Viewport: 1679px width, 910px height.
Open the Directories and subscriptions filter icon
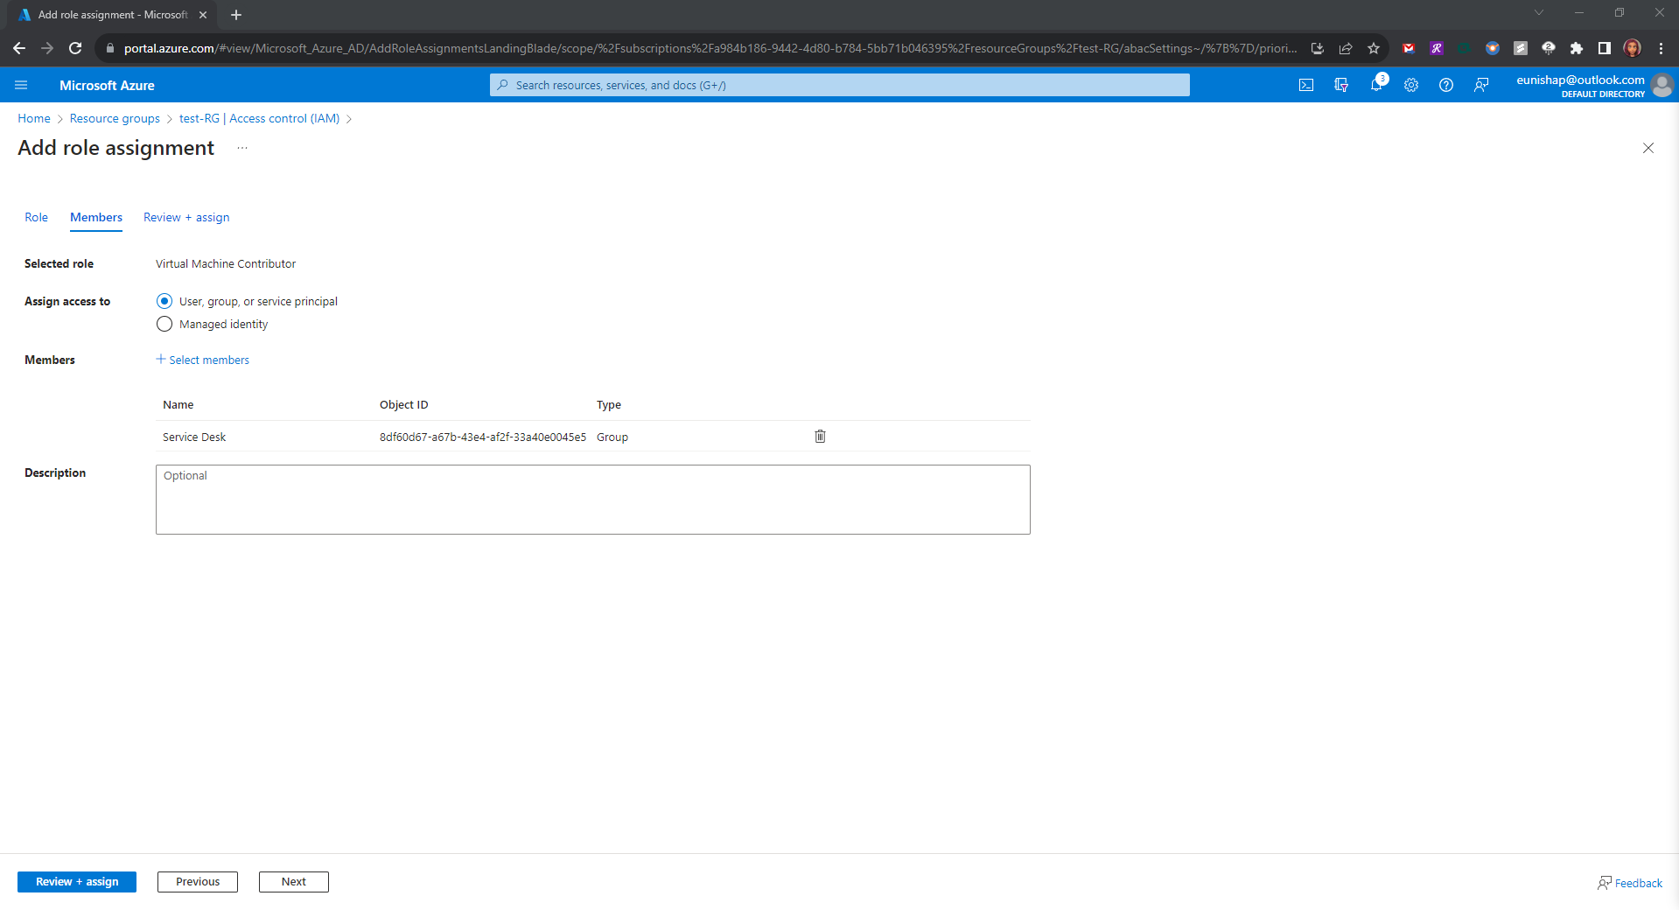[1341, 85]
